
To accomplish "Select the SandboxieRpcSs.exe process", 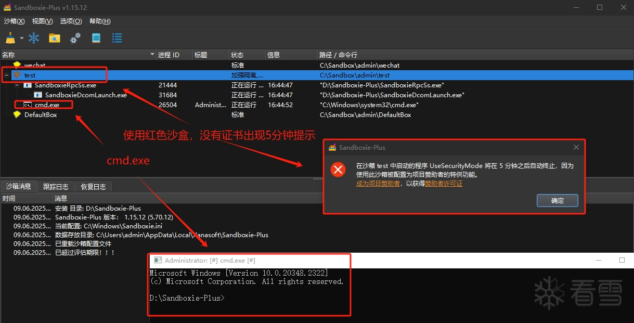I will tap(317, 85).
